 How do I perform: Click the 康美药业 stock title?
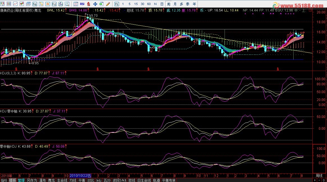[x=7, y=10]
